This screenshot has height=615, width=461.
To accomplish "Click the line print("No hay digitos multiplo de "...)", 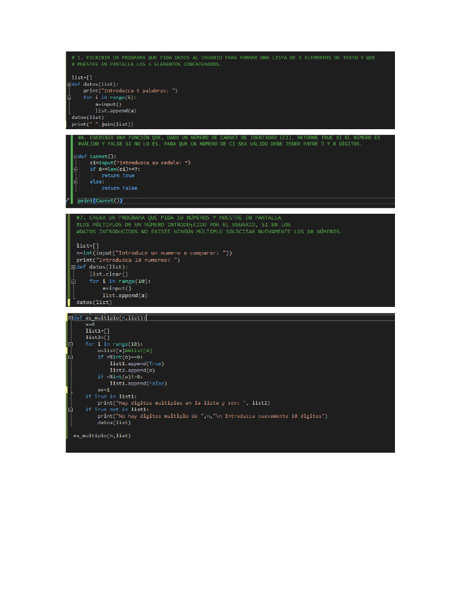I will coord(212,416).
